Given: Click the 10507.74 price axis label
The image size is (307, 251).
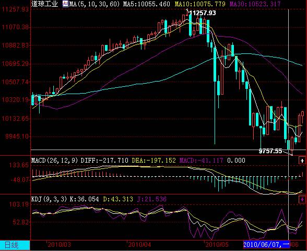Looking at the screenshot, I should coord(15,82).
